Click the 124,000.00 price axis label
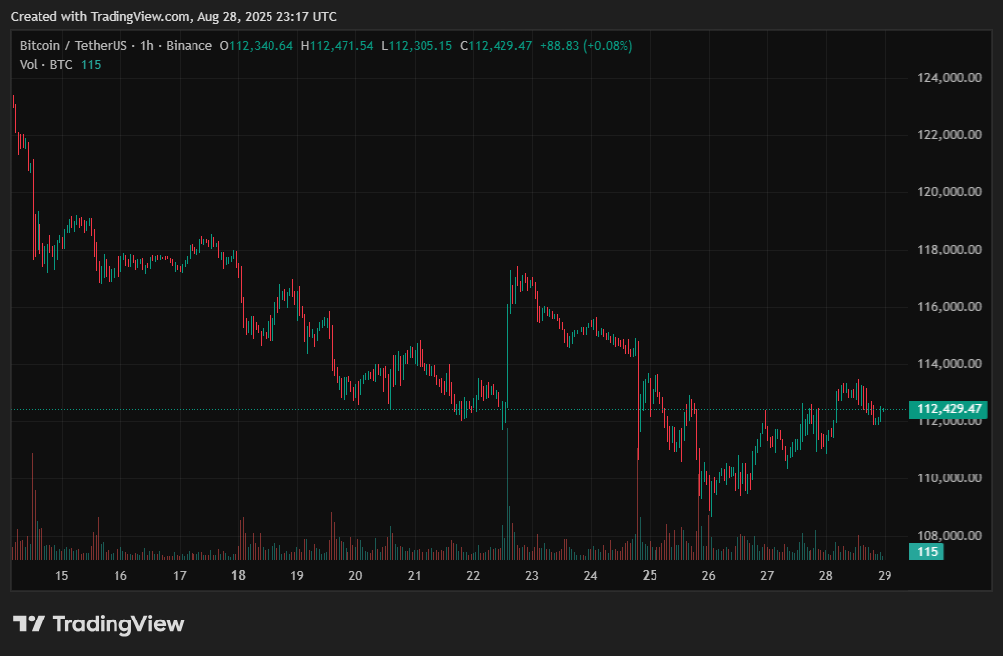Image resolution: width=1003 pixels, height=656 pixels. [x=950, y=78]
